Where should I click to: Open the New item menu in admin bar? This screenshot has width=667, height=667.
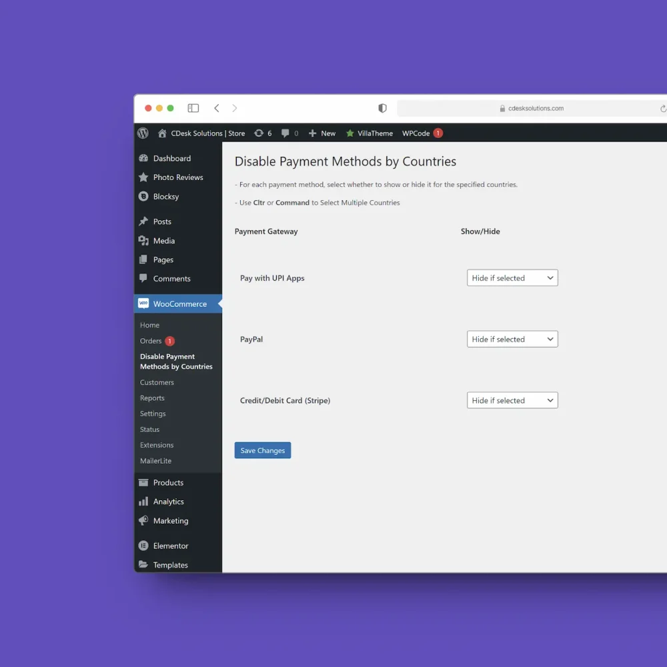[x=321, y=133]
